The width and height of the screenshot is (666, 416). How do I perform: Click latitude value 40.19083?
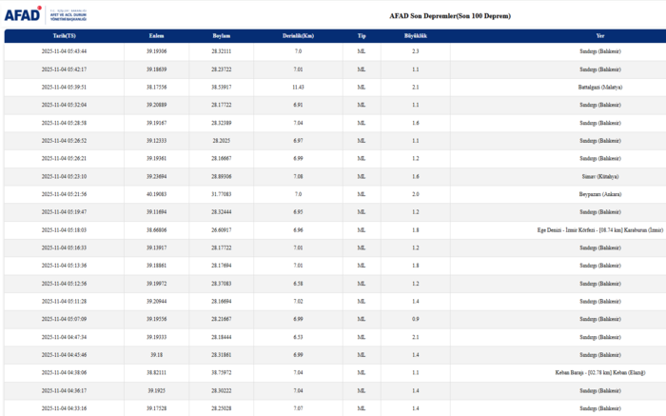pyautogui.click(x=156, y=194)
